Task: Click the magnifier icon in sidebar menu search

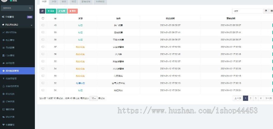Action: 30,8
